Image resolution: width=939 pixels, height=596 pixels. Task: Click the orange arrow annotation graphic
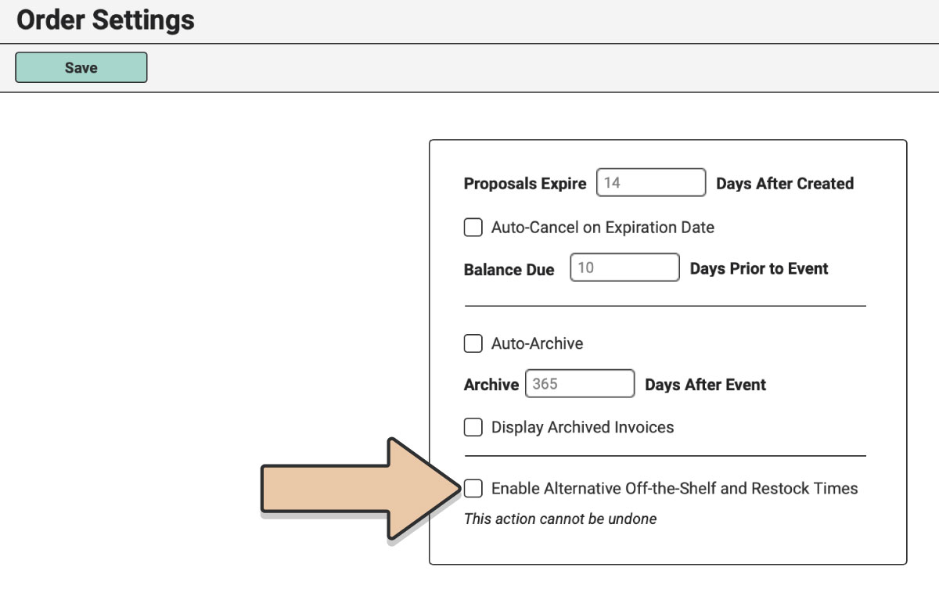coord(360,490)
